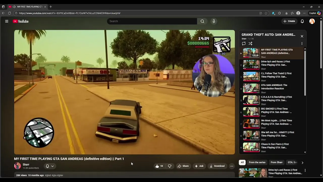
Task: Mute the tab via speaker icon
Action: coord(14,7)
